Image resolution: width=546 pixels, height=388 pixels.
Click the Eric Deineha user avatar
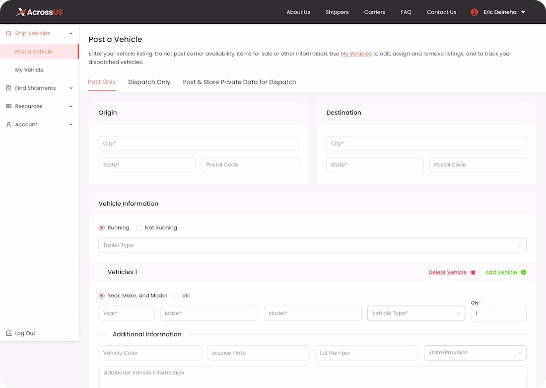coord(475,12)
